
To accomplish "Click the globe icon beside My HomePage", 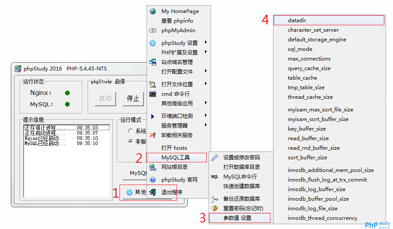I will coord(153,11).
